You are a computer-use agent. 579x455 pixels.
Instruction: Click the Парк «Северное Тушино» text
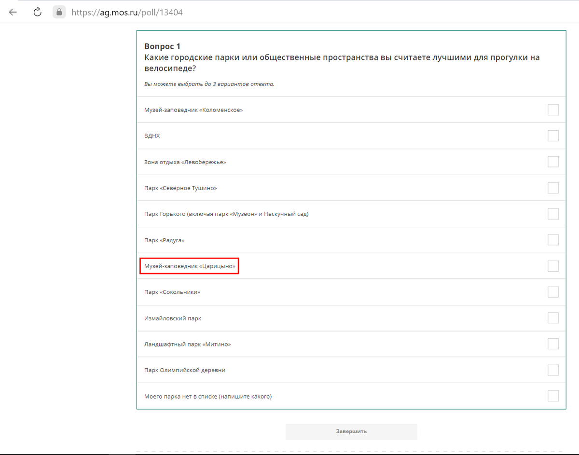point(180,188)
